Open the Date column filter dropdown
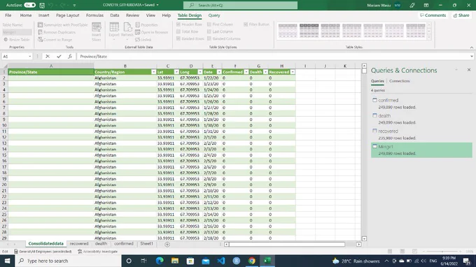 coord(219,72)
